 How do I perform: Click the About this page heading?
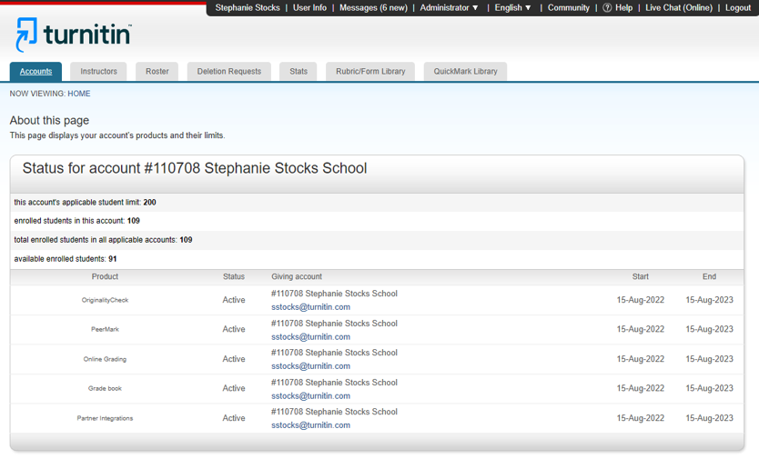click(49, 120)
